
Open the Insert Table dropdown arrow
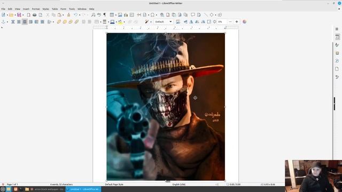[115, 15]
